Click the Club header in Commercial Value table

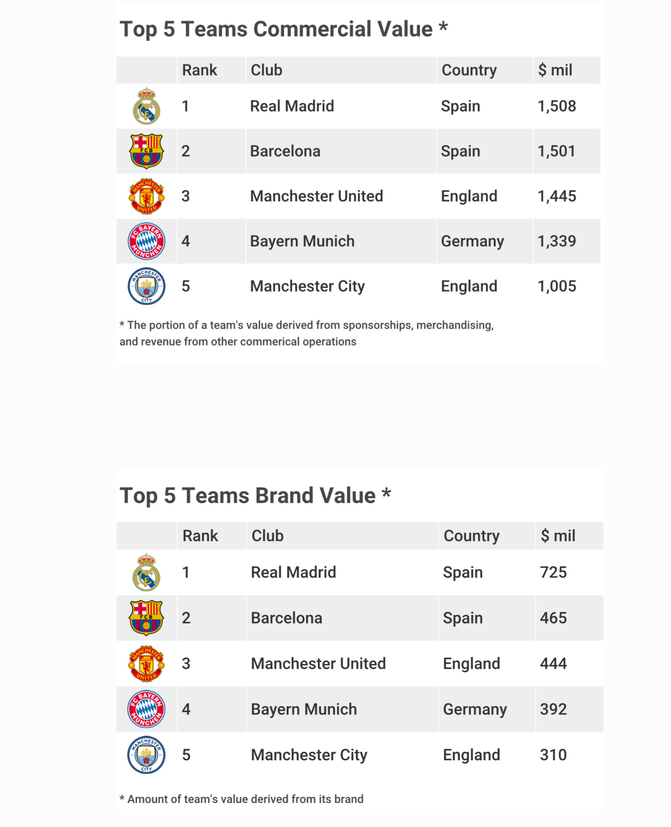266,70
